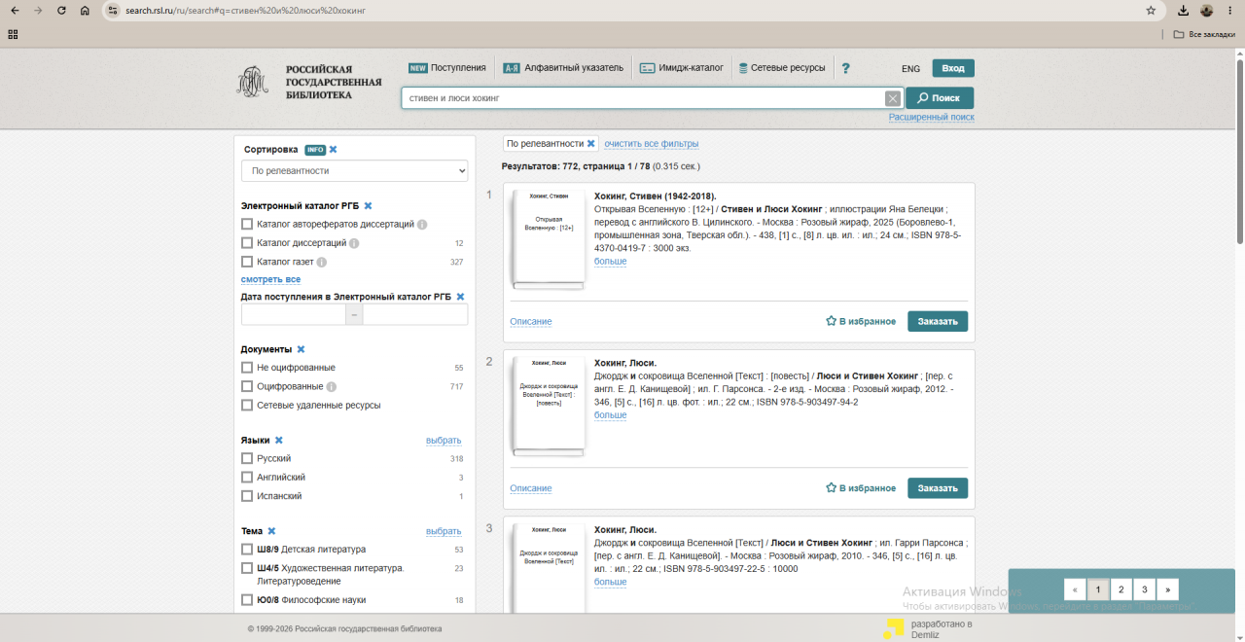1245x642 pixels.
Task: Open Имидж-каталог
Action: click(x=681, y=68)
